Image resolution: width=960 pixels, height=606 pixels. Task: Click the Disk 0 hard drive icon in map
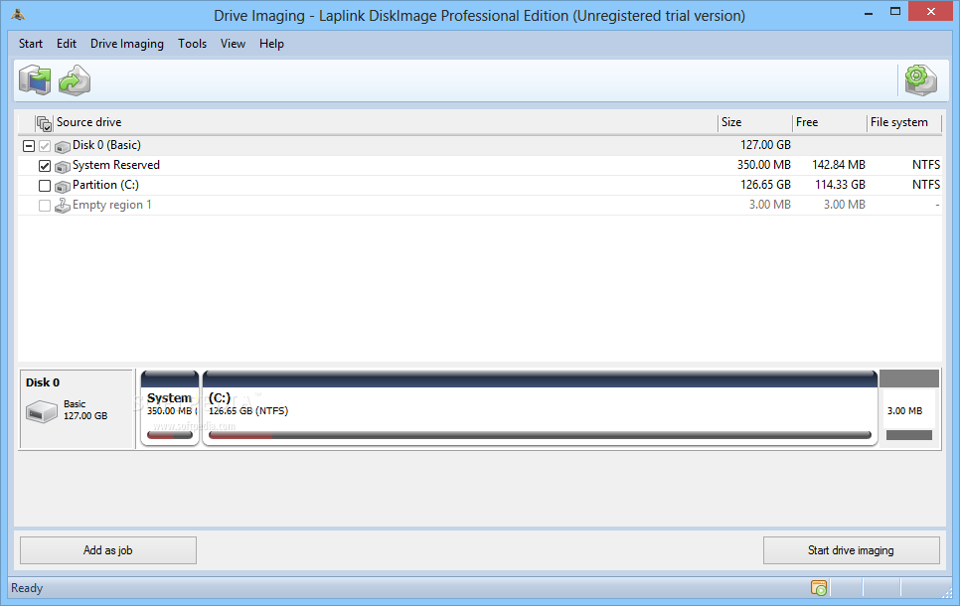42,410
